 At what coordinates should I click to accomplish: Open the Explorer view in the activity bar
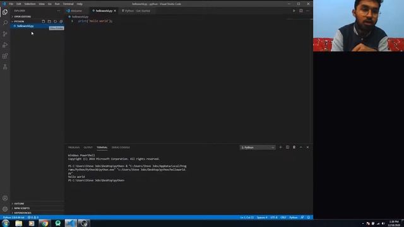[x=5, y=12]
